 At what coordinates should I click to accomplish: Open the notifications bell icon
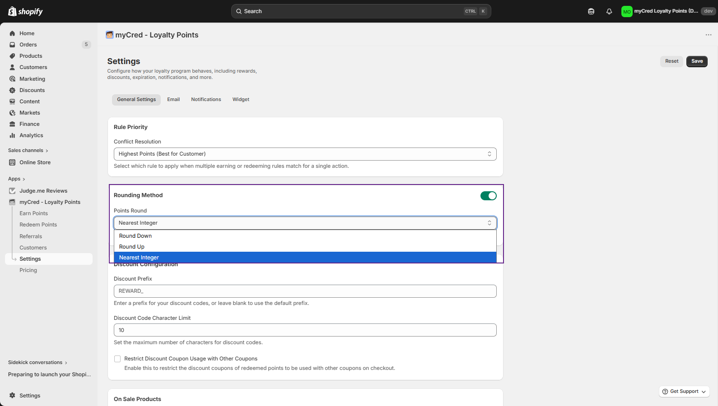click(609, 11)
